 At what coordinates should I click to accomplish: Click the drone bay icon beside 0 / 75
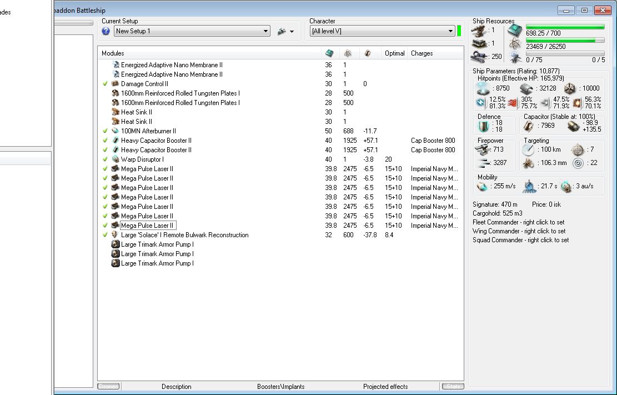click(515, 57)
